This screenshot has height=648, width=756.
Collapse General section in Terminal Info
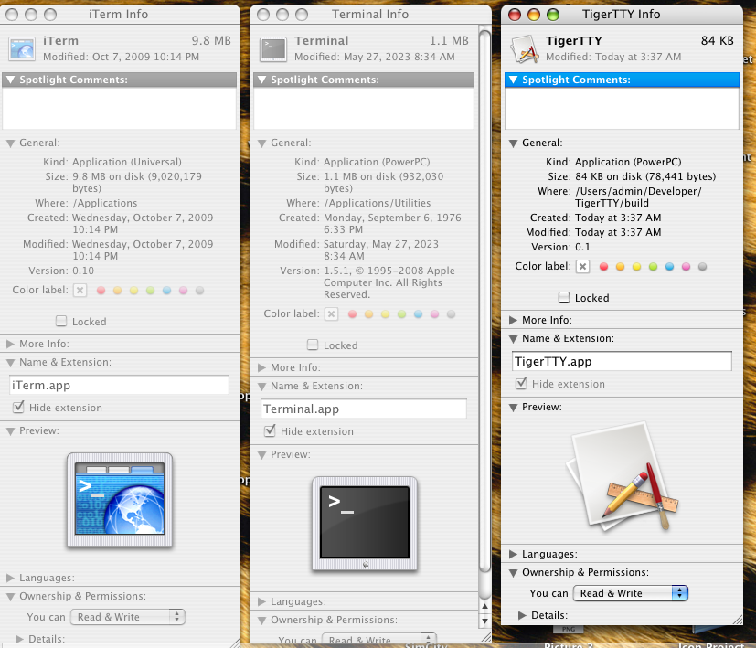(x=261, y=143)
